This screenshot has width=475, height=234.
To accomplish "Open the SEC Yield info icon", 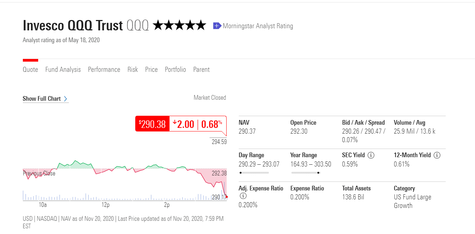I will [371, 155].
